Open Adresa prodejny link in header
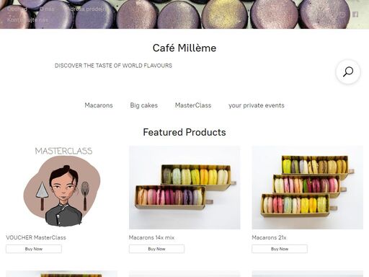Screen dimensions: 369x277 (86, 9)
